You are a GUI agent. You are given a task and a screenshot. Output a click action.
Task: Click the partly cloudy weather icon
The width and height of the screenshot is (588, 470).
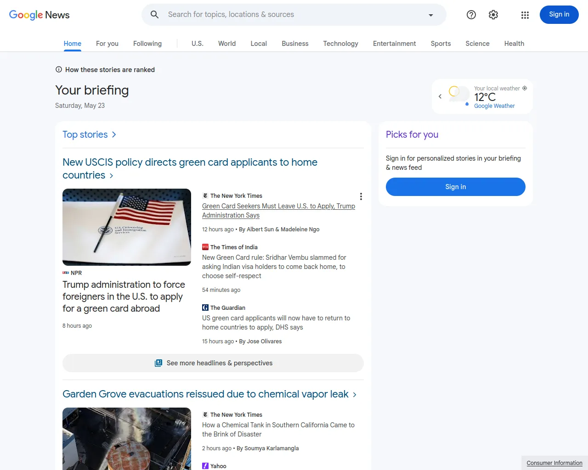coord(458,95)
